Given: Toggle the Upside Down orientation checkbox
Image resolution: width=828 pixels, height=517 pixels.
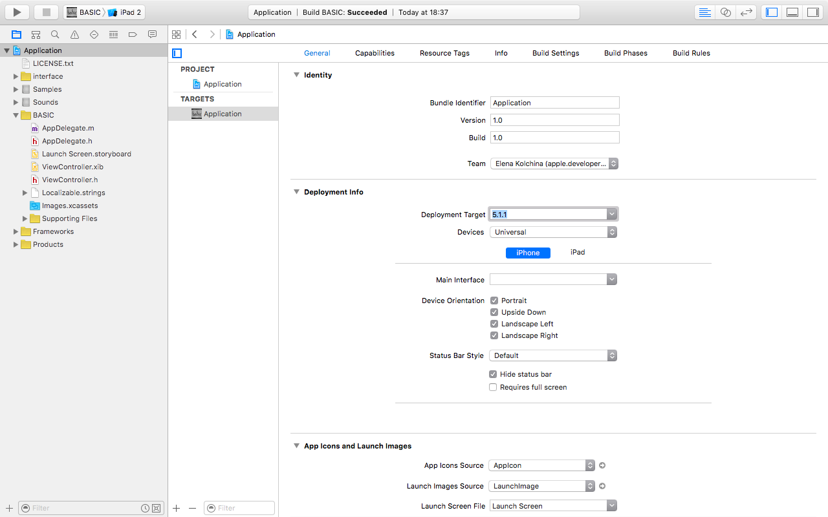Looking at the screenshot, I should pyautogui.click(x=494, y=312).
